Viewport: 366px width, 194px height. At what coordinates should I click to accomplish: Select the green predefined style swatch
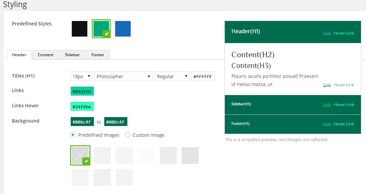101,29
